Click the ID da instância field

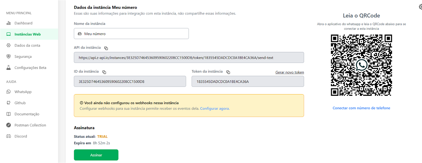[x=130, y=81]
